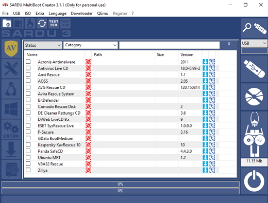Check the Comodo Rescue Disk checkbox
268x203 pixels.
(28, 106)
